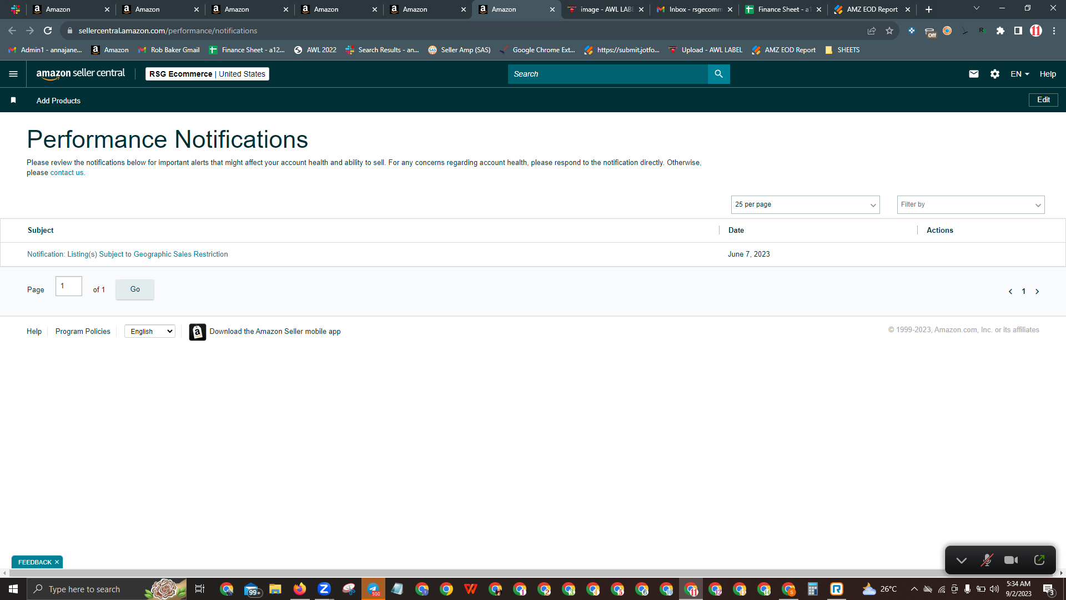Screen dimensions: 1066x600
Task: Open the messages envelope icon
Action: tap(974, 74)
